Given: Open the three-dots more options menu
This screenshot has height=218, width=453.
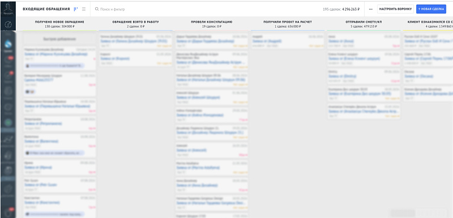Looking at the screenshot, I should (x=371, y=9).
